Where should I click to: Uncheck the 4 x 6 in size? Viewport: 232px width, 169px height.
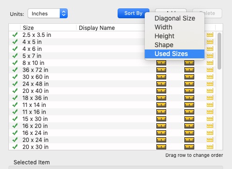click(15, 49)
